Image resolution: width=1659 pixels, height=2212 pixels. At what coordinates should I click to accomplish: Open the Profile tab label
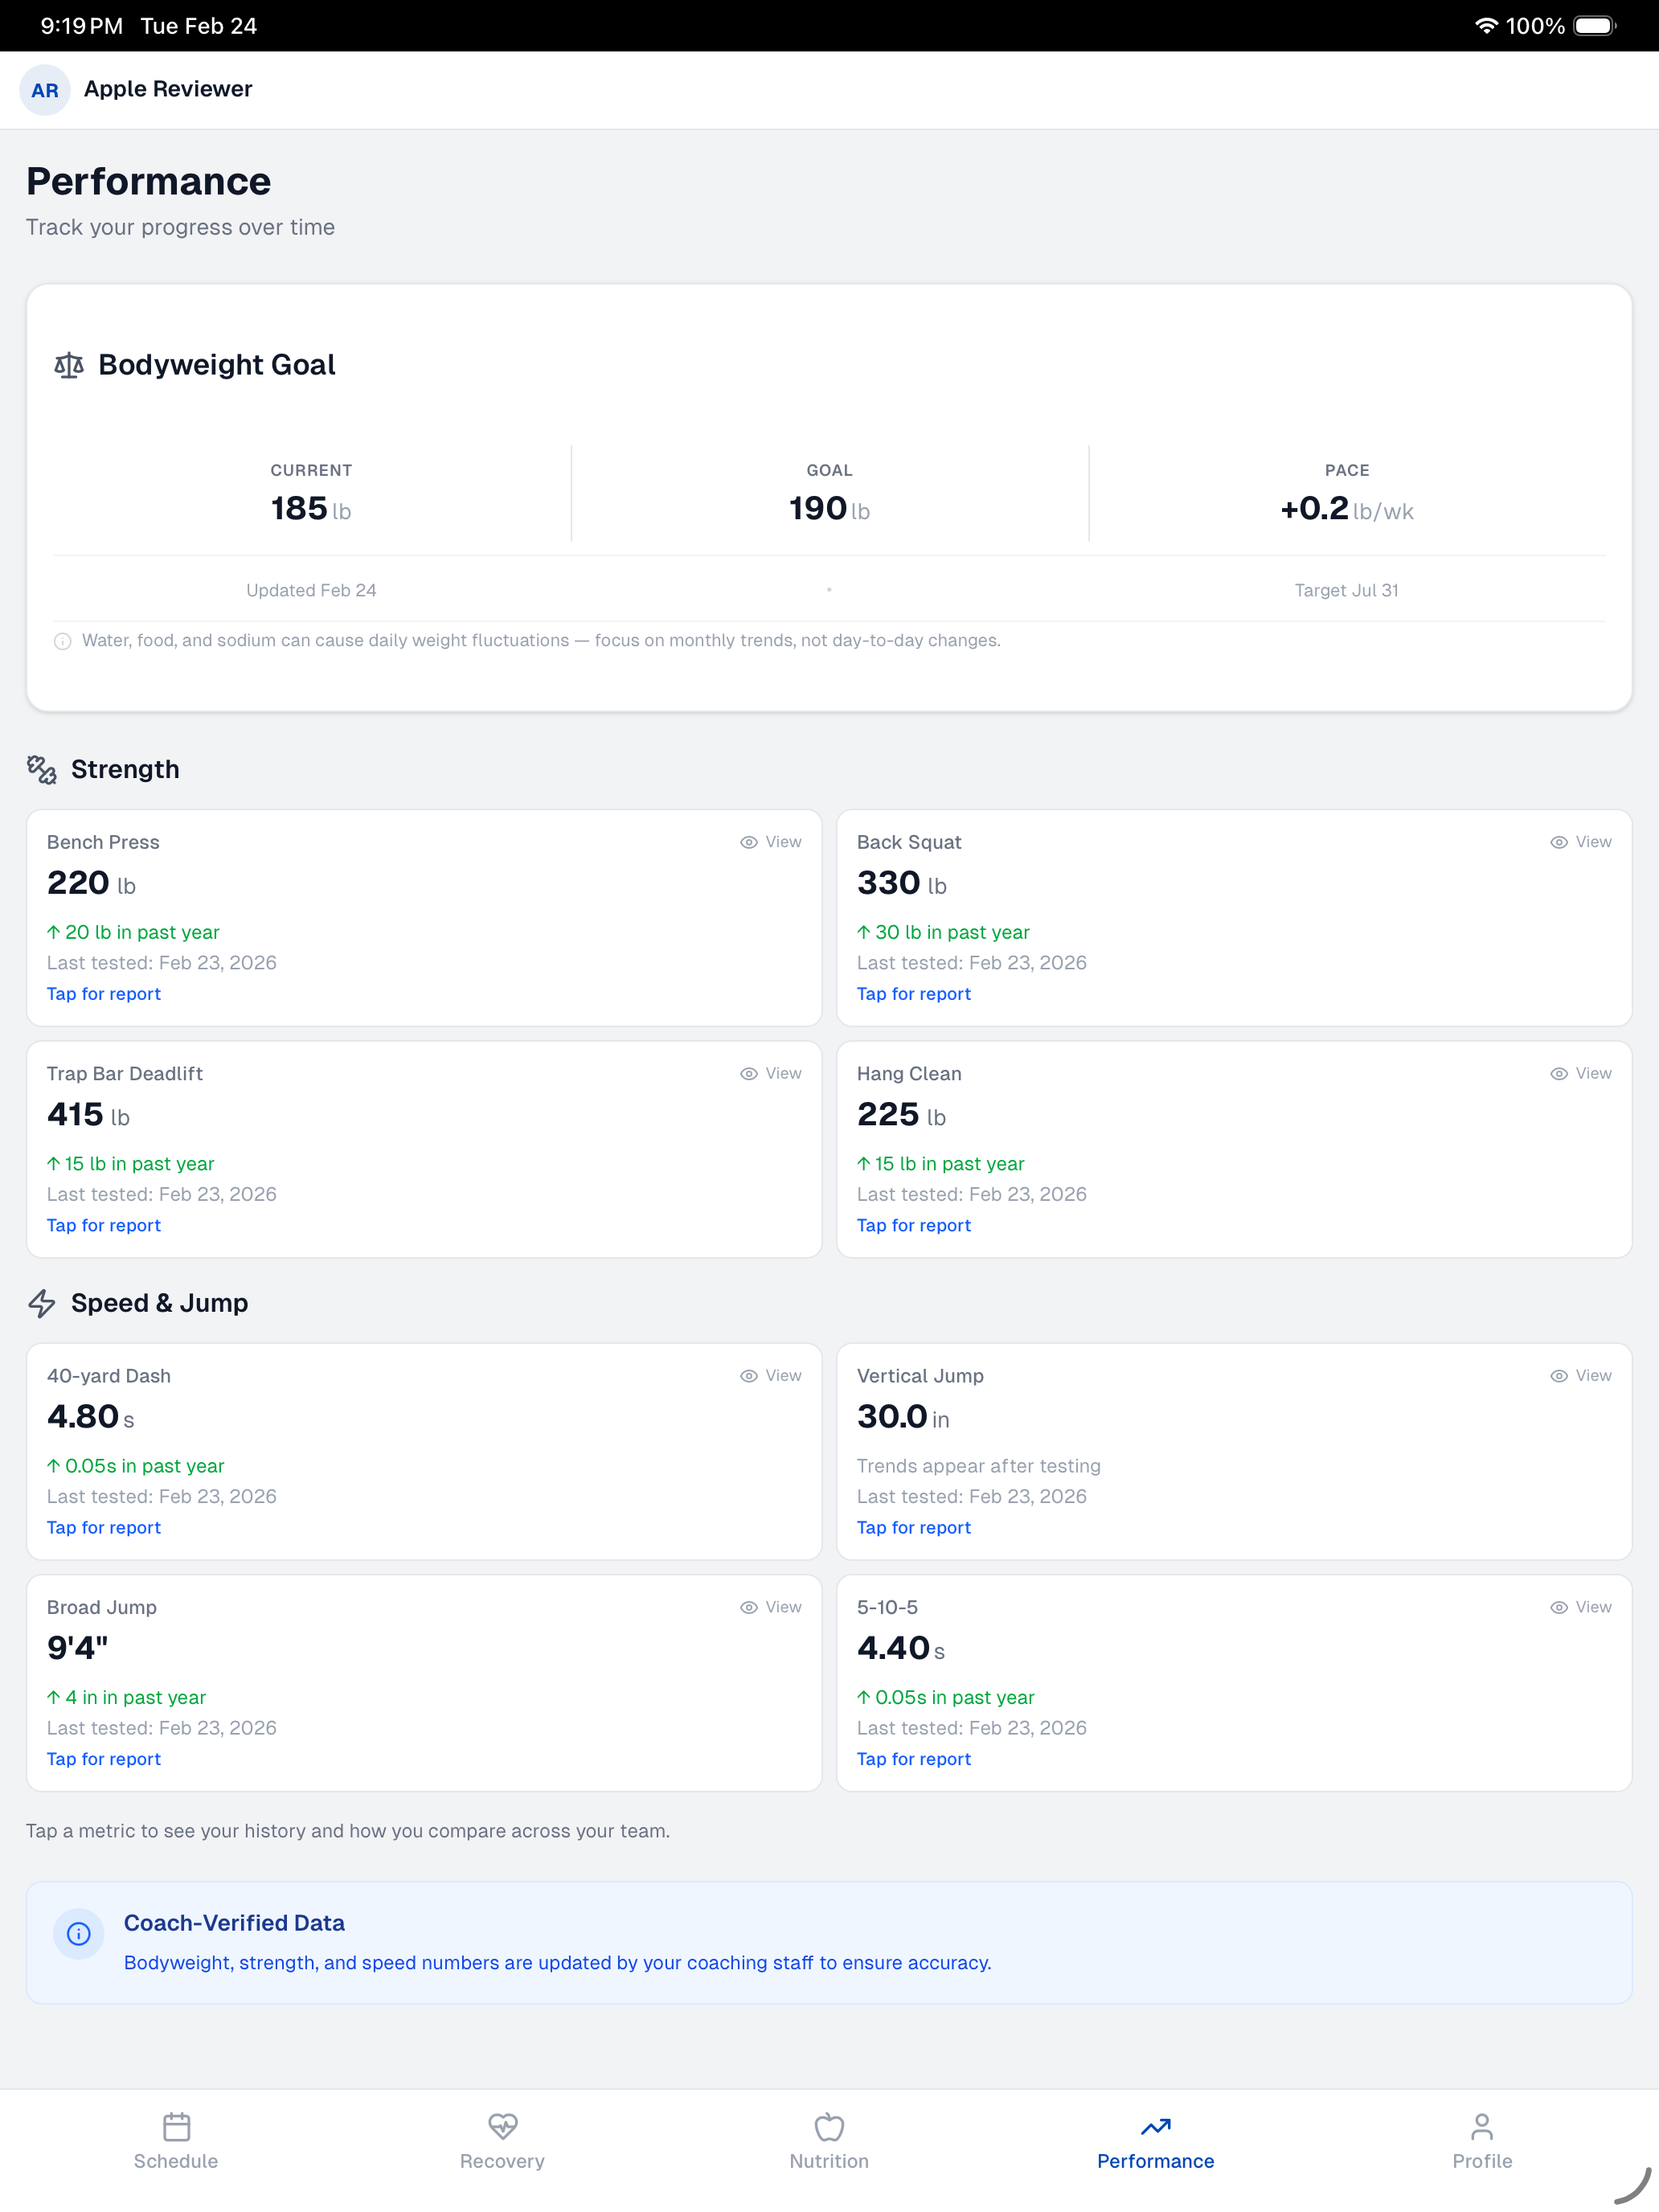(1482, 2161)
